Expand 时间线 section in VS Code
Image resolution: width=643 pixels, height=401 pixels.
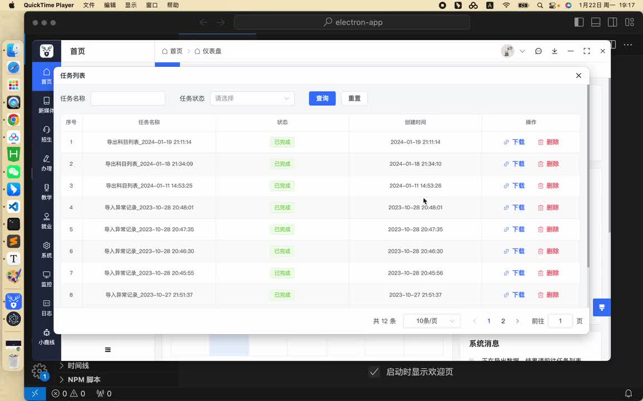[x=74, y=365]
